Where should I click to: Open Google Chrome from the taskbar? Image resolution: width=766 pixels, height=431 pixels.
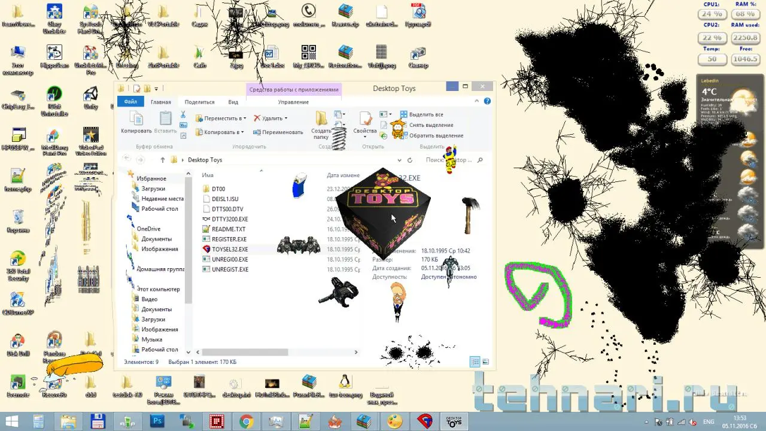point(246,421)
